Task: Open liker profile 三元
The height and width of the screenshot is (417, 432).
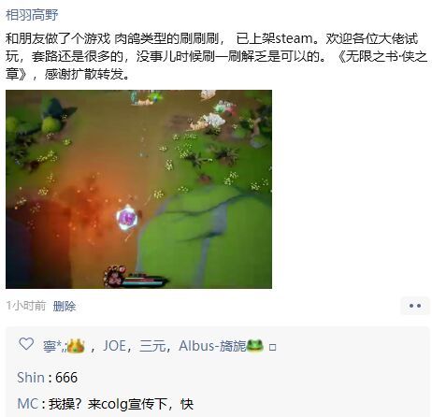Action: pos(152,346)
